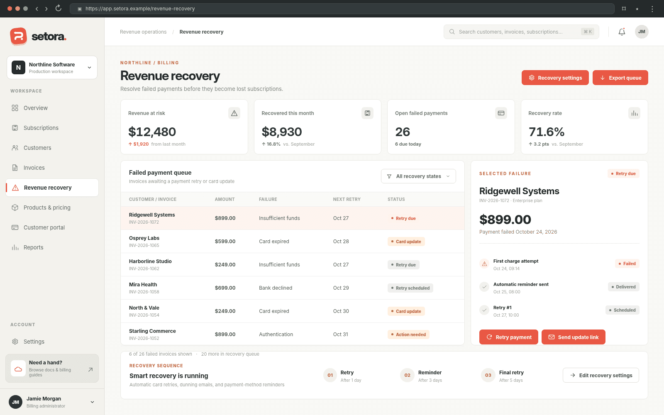
Task: Click the Open failed payments card icon
Action: coord(501,113)
